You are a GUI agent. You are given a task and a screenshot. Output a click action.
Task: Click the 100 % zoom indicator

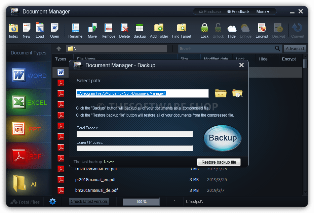(141, 202)
